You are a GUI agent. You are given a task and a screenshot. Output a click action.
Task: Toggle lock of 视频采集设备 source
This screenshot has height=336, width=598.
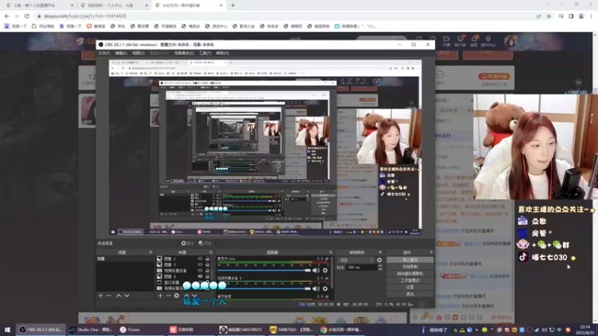coord(208,270)
